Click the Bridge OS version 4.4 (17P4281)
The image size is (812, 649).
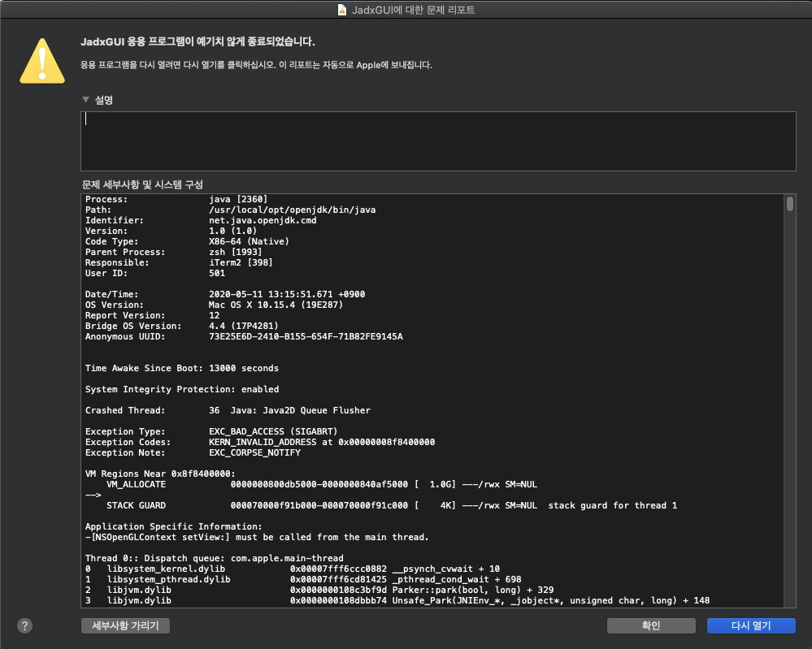pyautogui.click(x=243, y=326)
